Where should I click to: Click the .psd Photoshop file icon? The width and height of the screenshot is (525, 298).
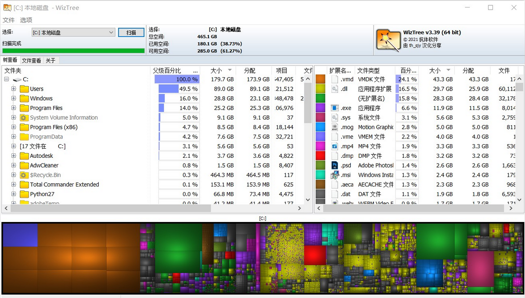[x=334, y=165]
